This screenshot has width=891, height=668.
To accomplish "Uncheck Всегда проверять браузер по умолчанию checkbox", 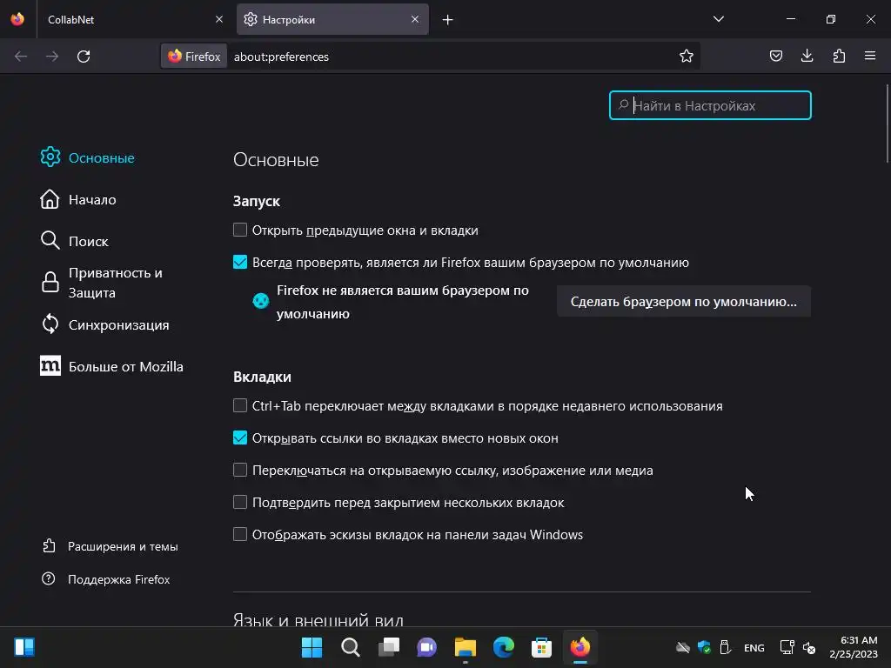I will coord(240,262).
